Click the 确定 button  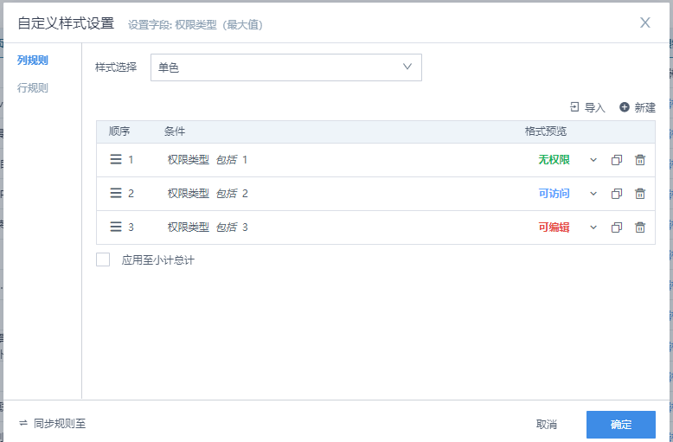(620, 425)
